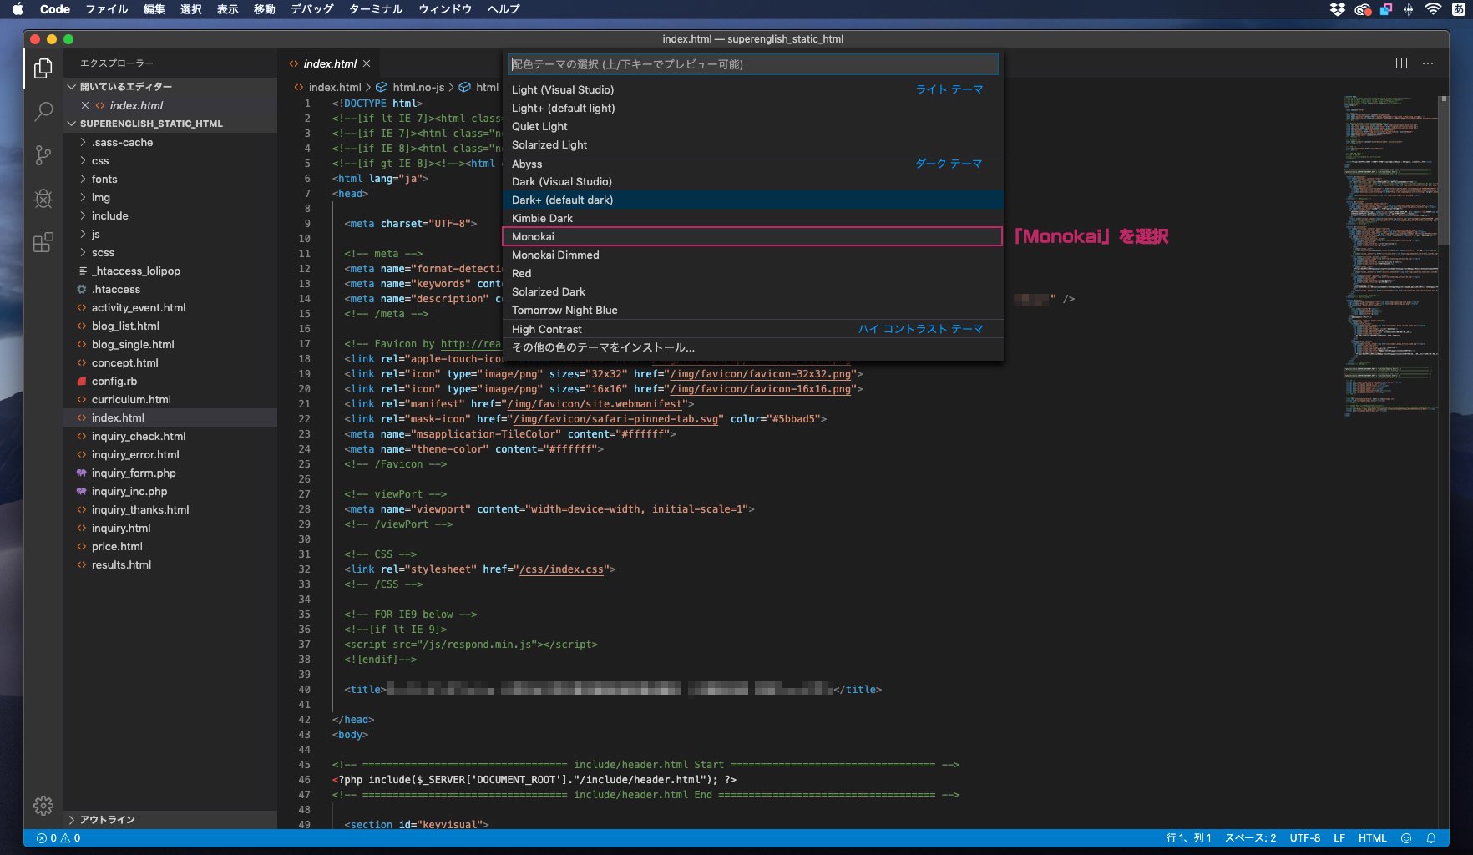Expand the アウトライン section

(107, 820)
